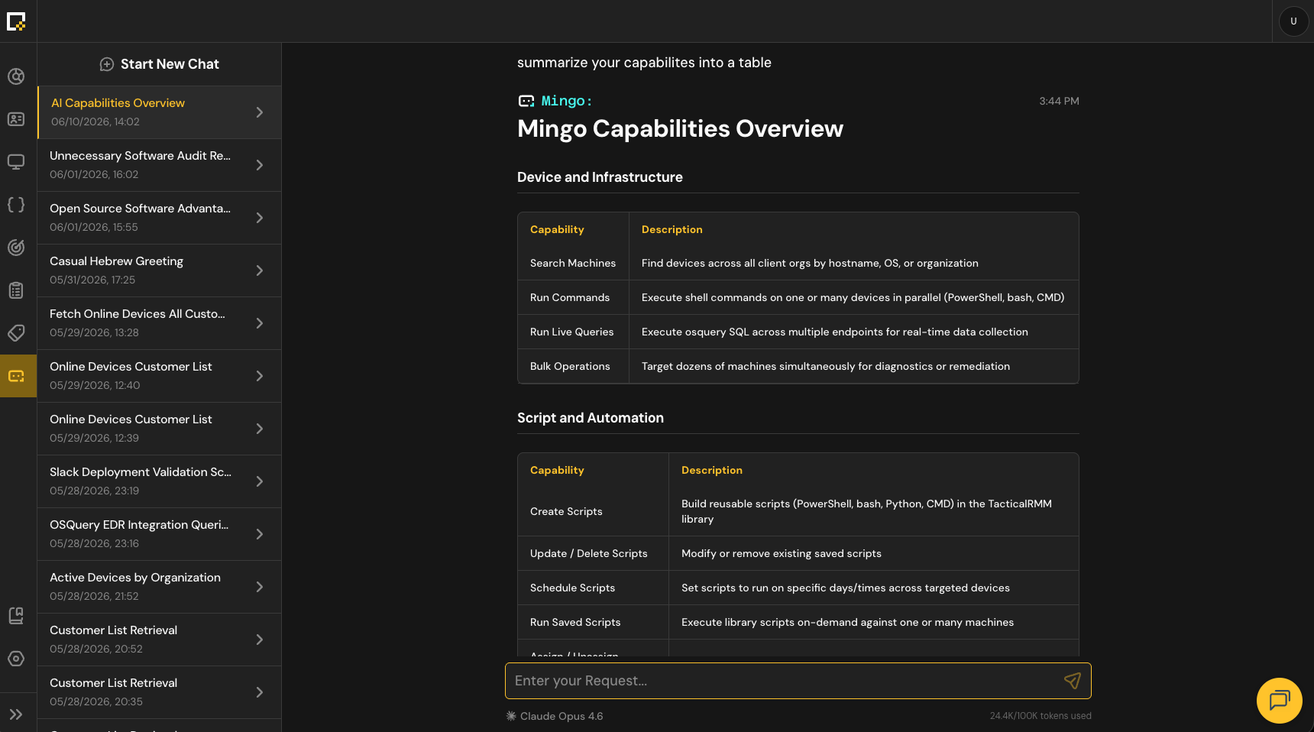Viewport: 1314px width, 732px height.
Task: Open the knowledge book icon in sidebar
Action: (x=16, y=616)
